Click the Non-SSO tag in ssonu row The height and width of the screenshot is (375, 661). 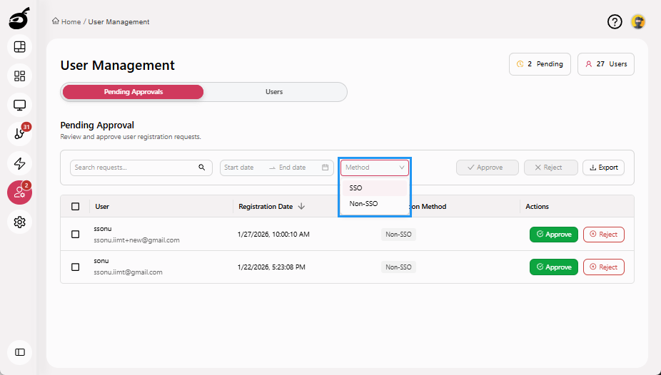[x=398, y=235]
